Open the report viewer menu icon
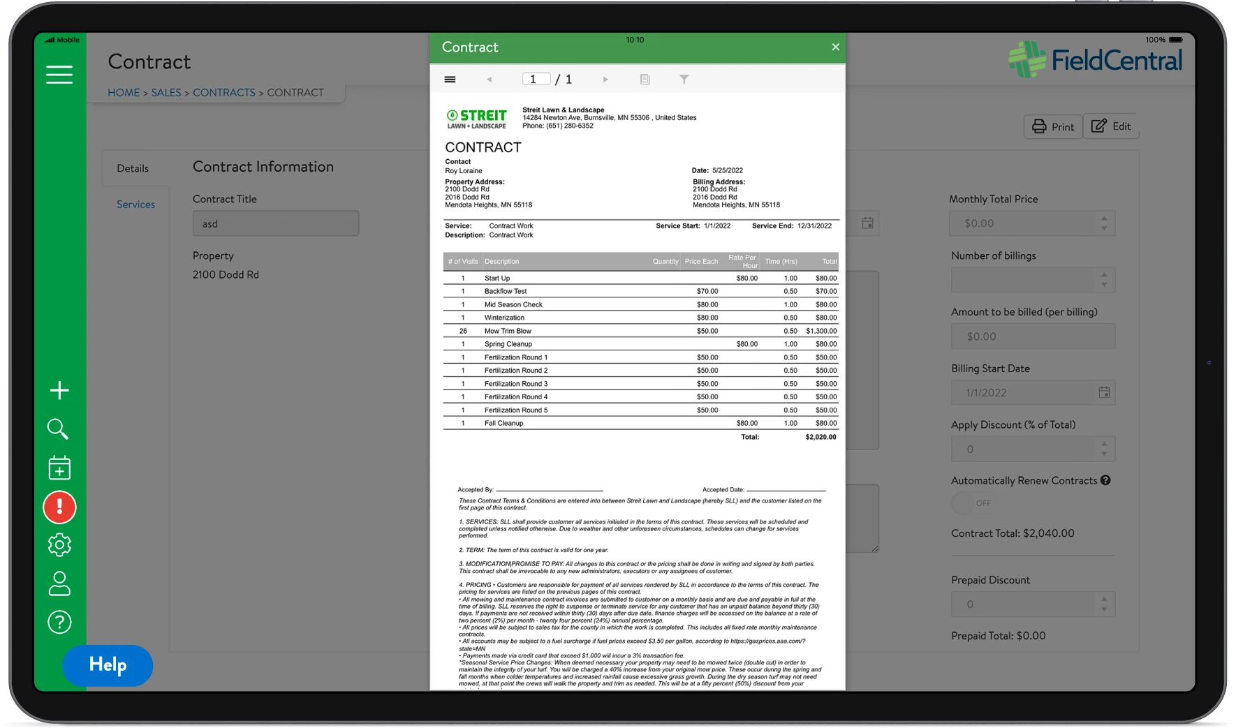Screen dimensions: 1236x728 coord(450,80)
